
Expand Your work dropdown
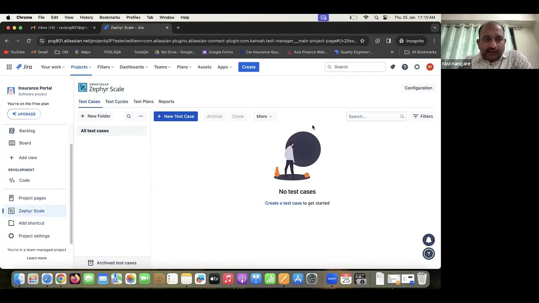(53, 67)
